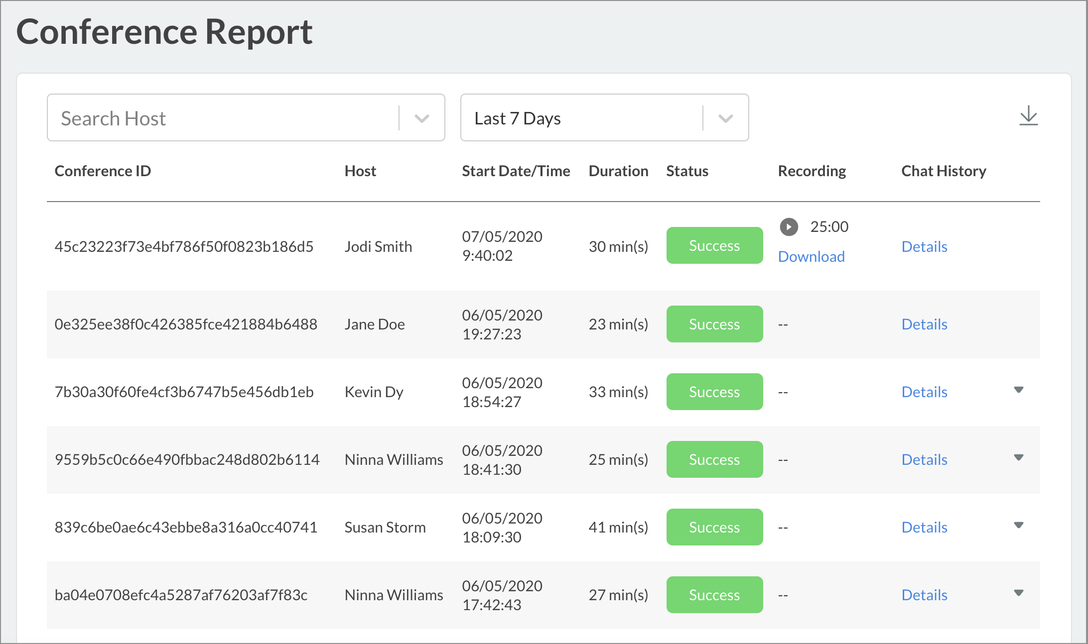This screenshot has height=644, width=1088.
Task: Click Success status in Jane Doe's row
Action: click(714, 324)
